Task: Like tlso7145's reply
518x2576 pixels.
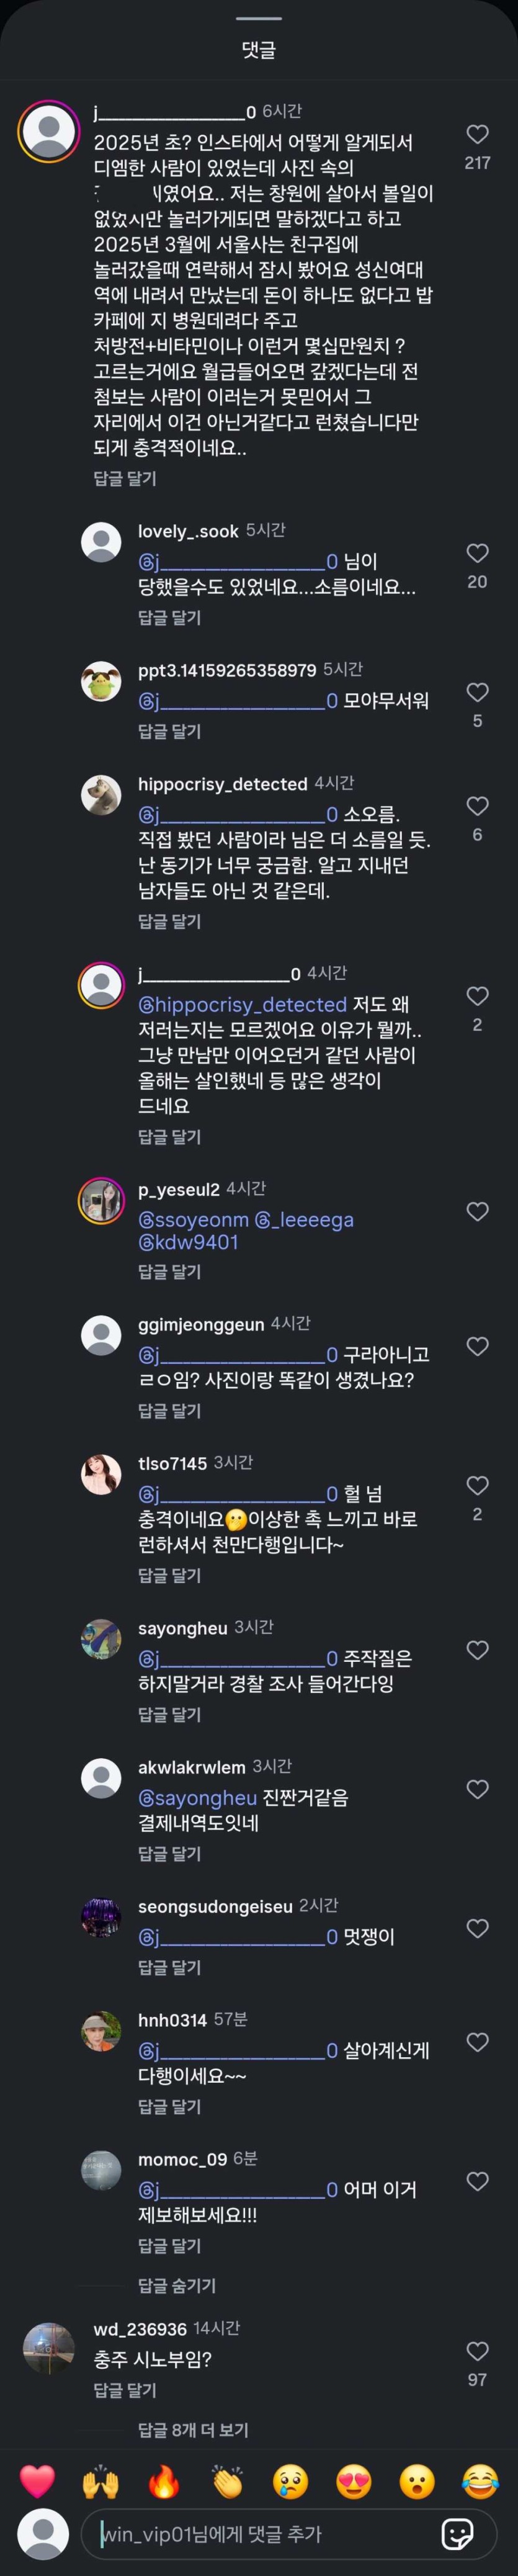Action: (478, 1485)
